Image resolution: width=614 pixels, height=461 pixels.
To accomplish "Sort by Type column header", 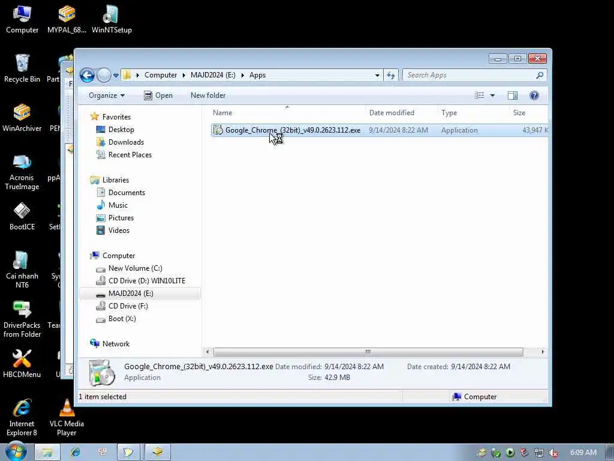I will pos(474,112).
